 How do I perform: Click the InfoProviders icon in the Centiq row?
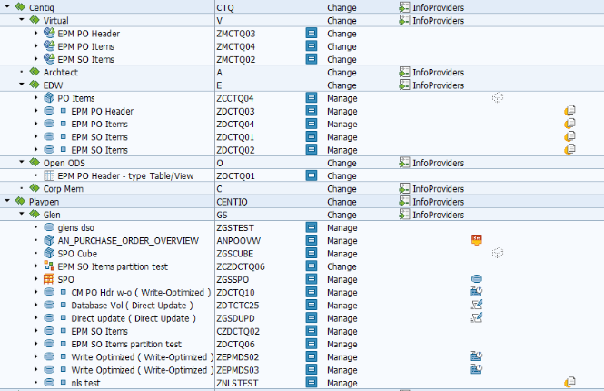pyautogui.click(x=404, y=6)
